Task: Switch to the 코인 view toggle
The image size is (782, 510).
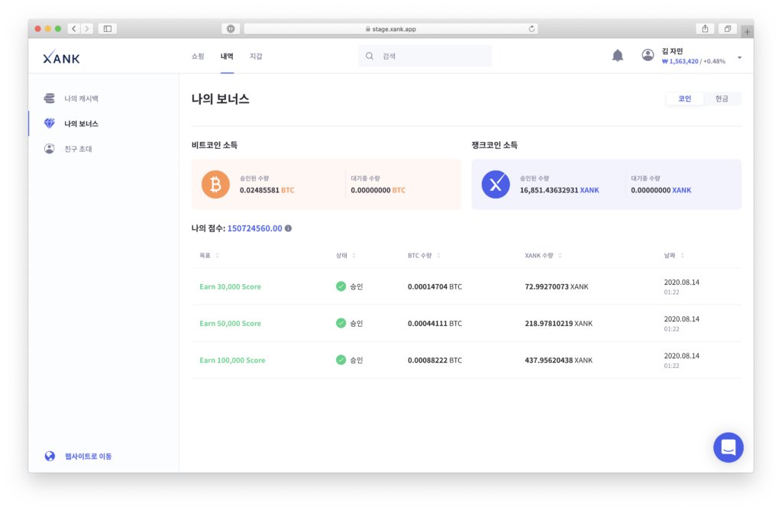Action: (684, 98)
